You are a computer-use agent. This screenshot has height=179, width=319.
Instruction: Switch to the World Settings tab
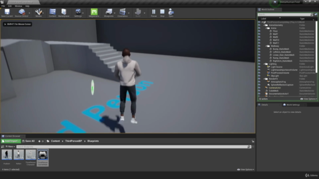click(x=293, y=105)
